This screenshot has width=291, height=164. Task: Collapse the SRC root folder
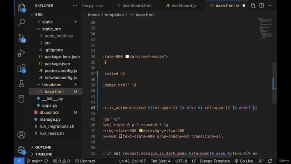[x=55, y=15]
